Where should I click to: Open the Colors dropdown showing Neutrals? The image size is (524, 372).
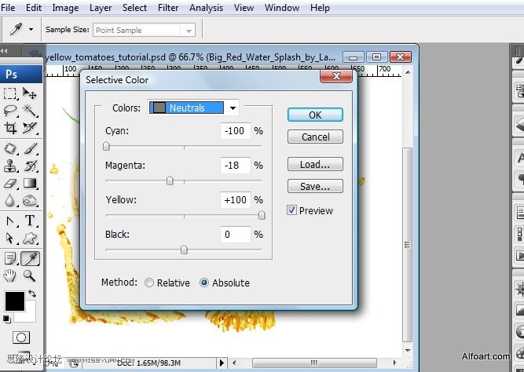[193, 108]
